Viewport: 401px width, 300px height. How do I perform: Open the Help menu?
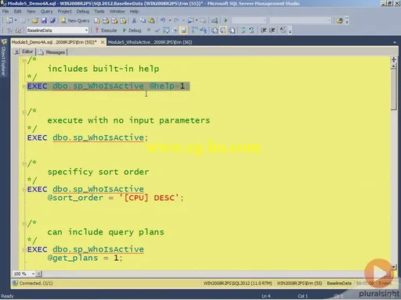134,12
